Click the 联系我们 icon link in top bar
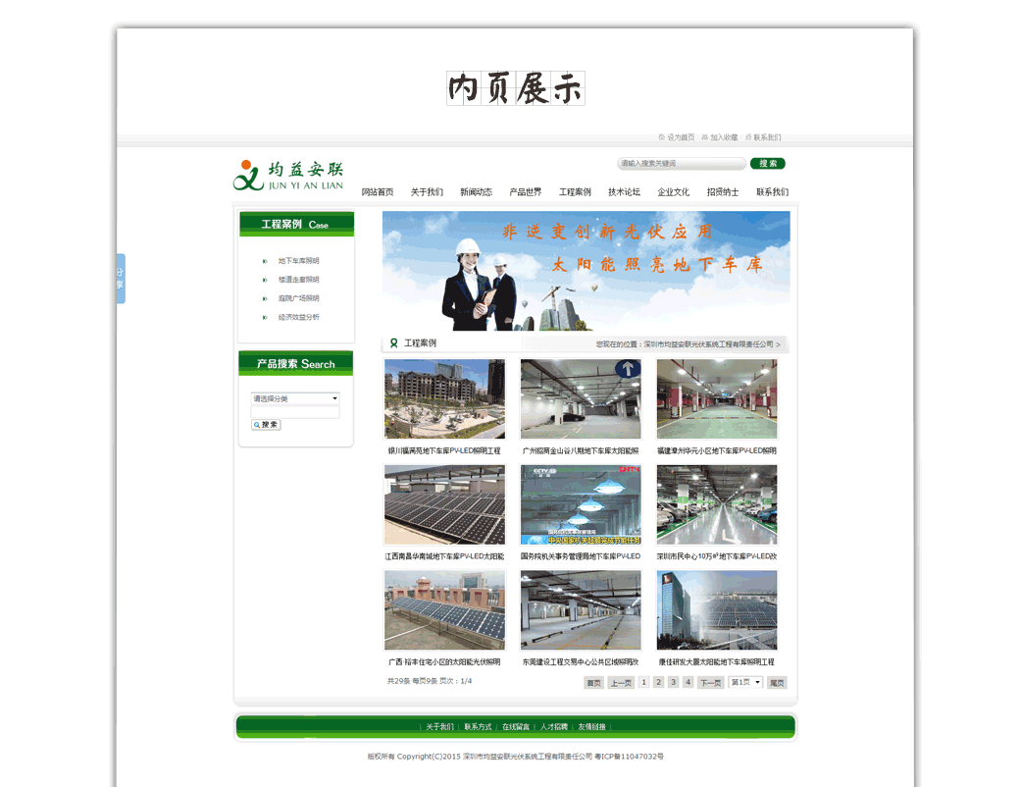 pos(748,137)
